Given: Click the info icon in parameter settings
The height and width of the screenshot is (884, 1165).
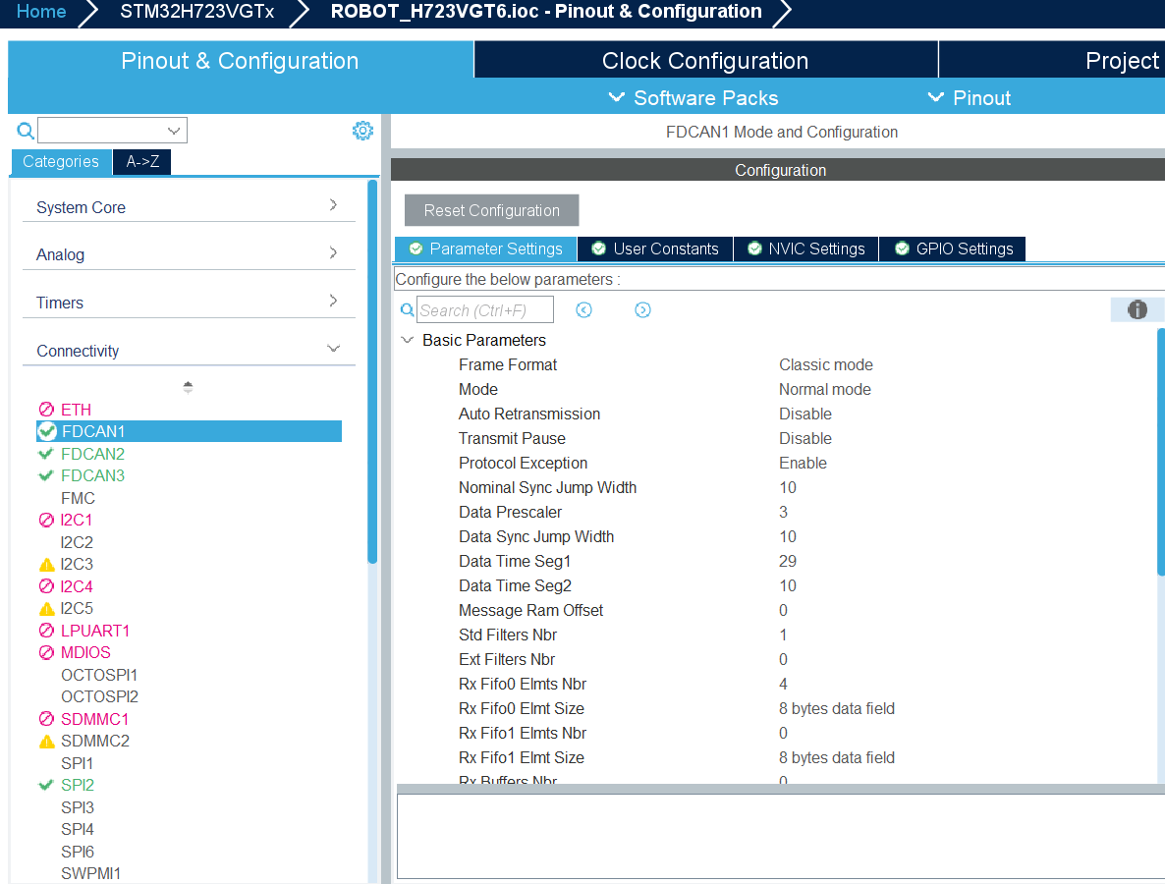Looking at the screenshot, I should [1137, 309].
